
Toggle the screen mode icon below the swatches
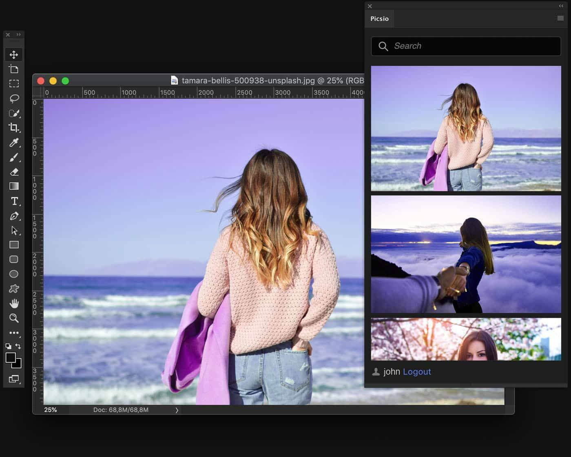pos(14,379)
